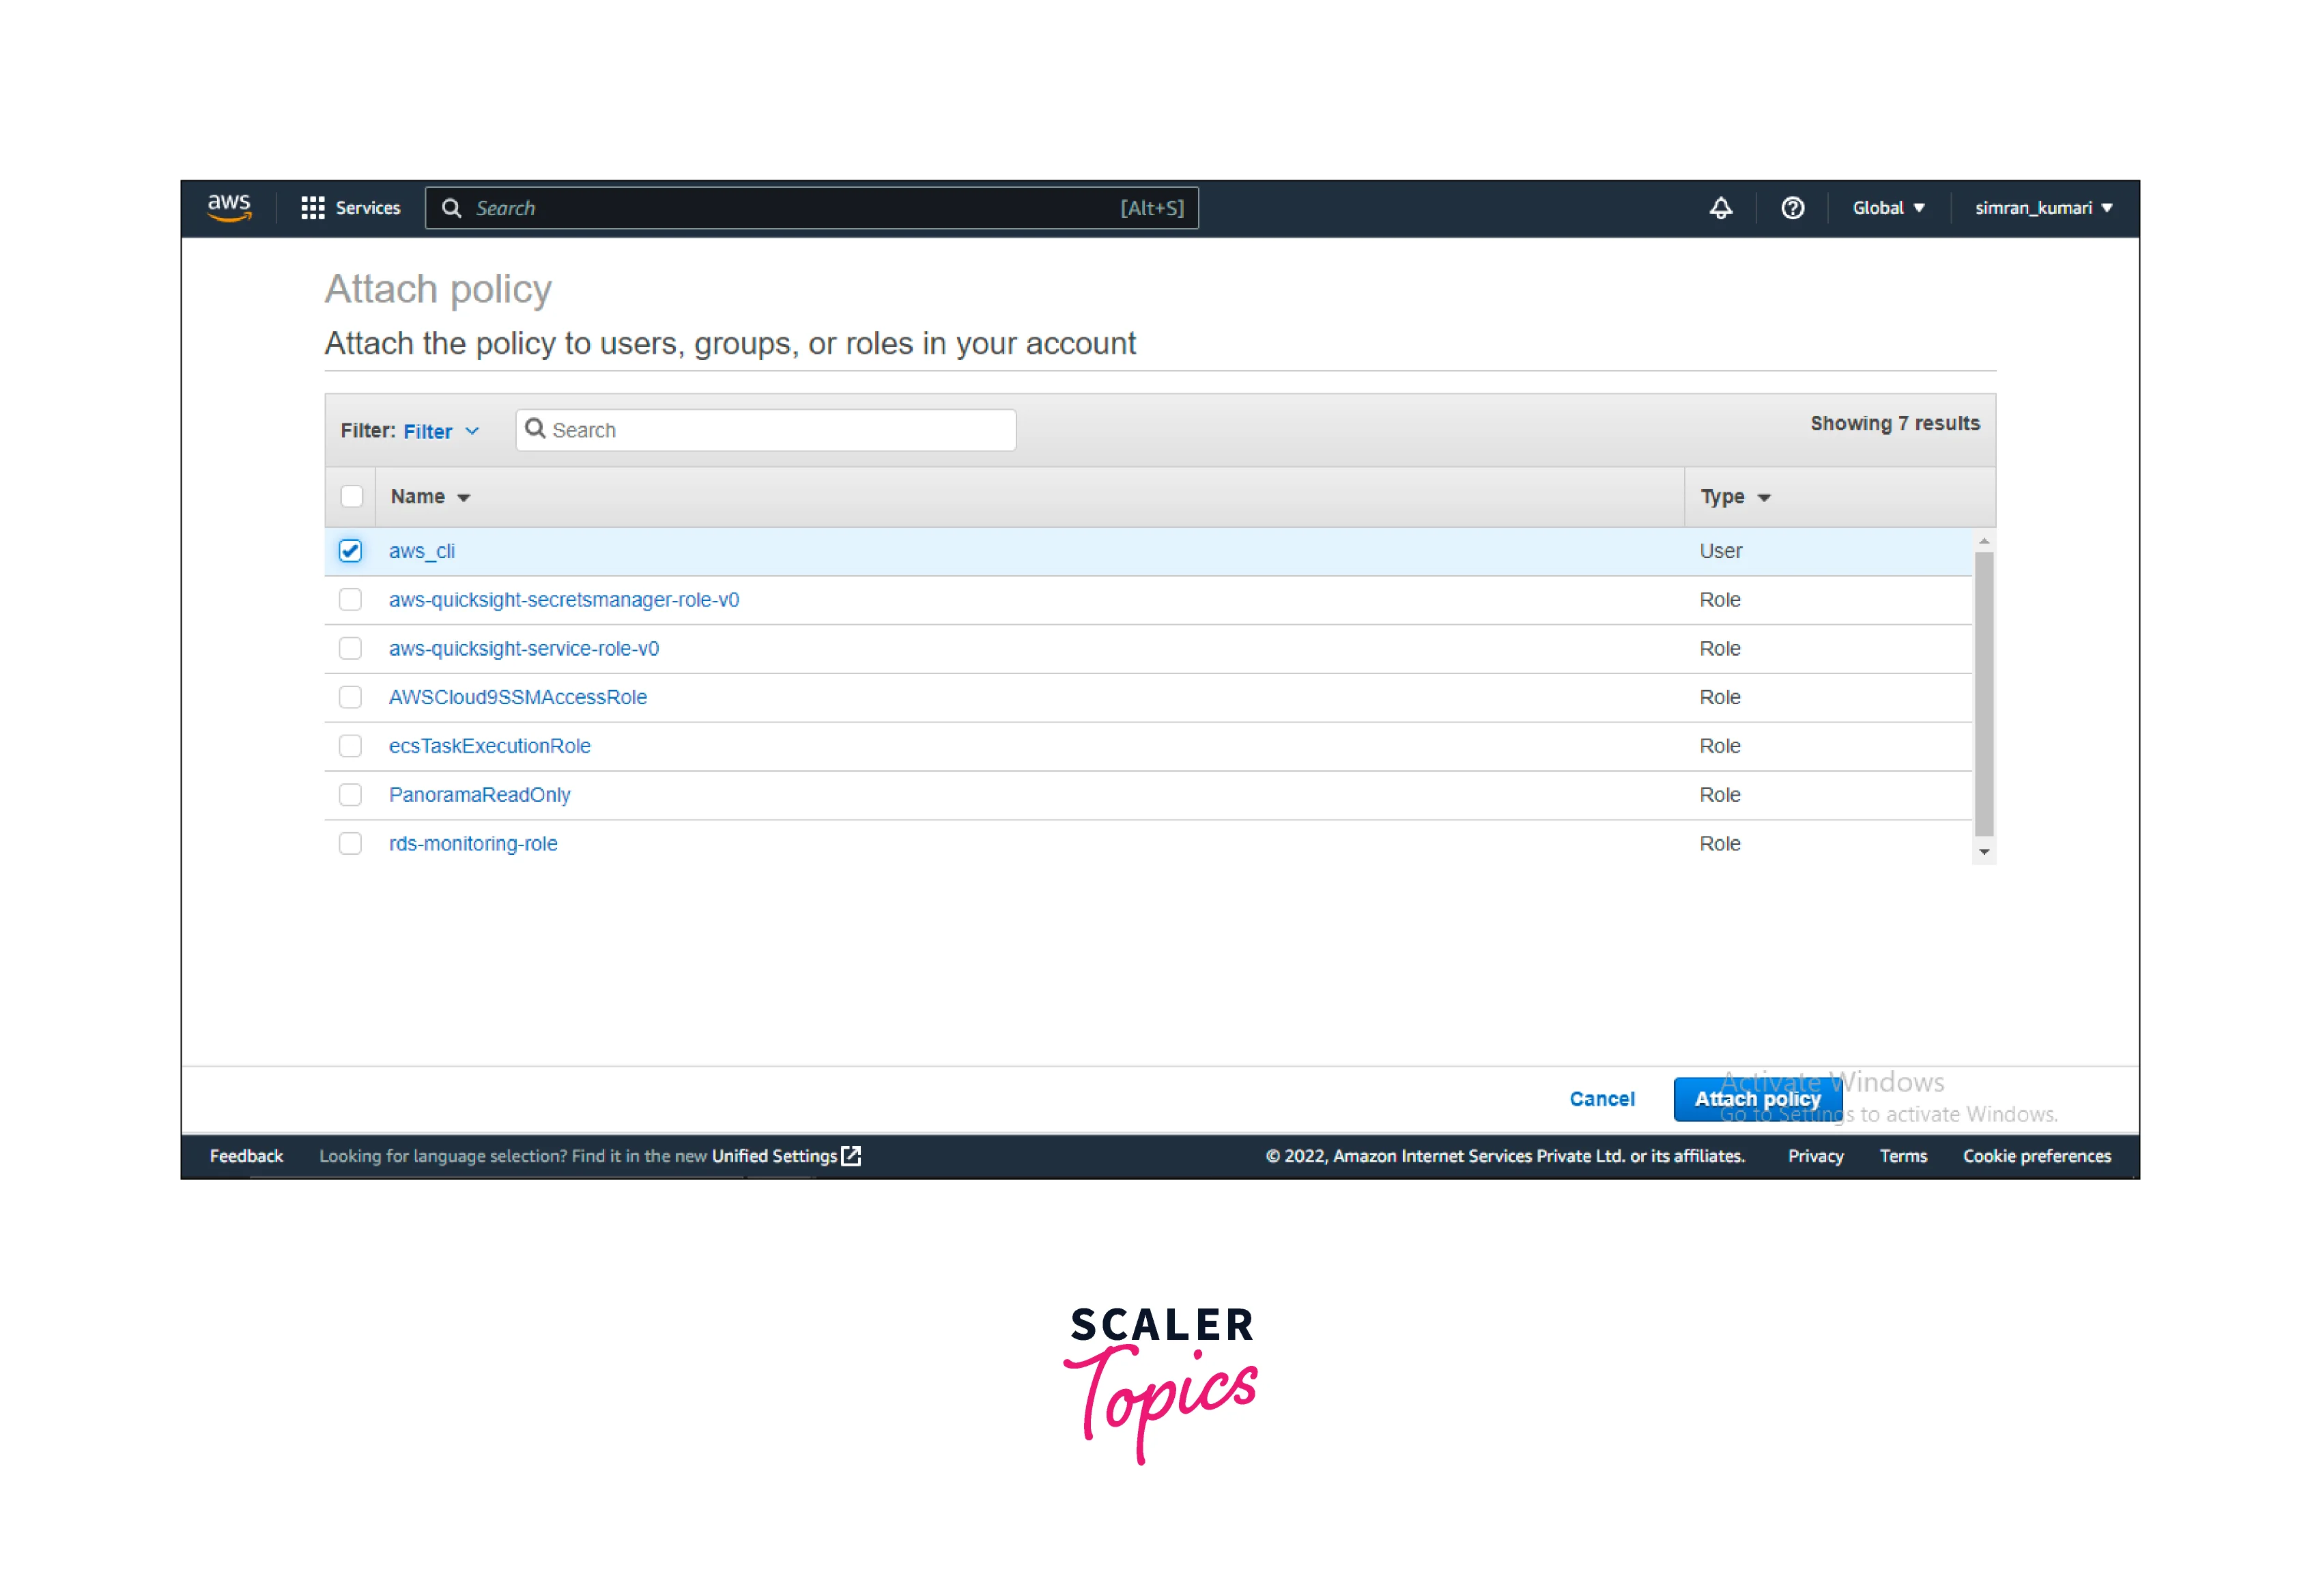Click the entity filter Search field
The image size is (2321, 1596).
pyautogui.click(x=780, y=430)
